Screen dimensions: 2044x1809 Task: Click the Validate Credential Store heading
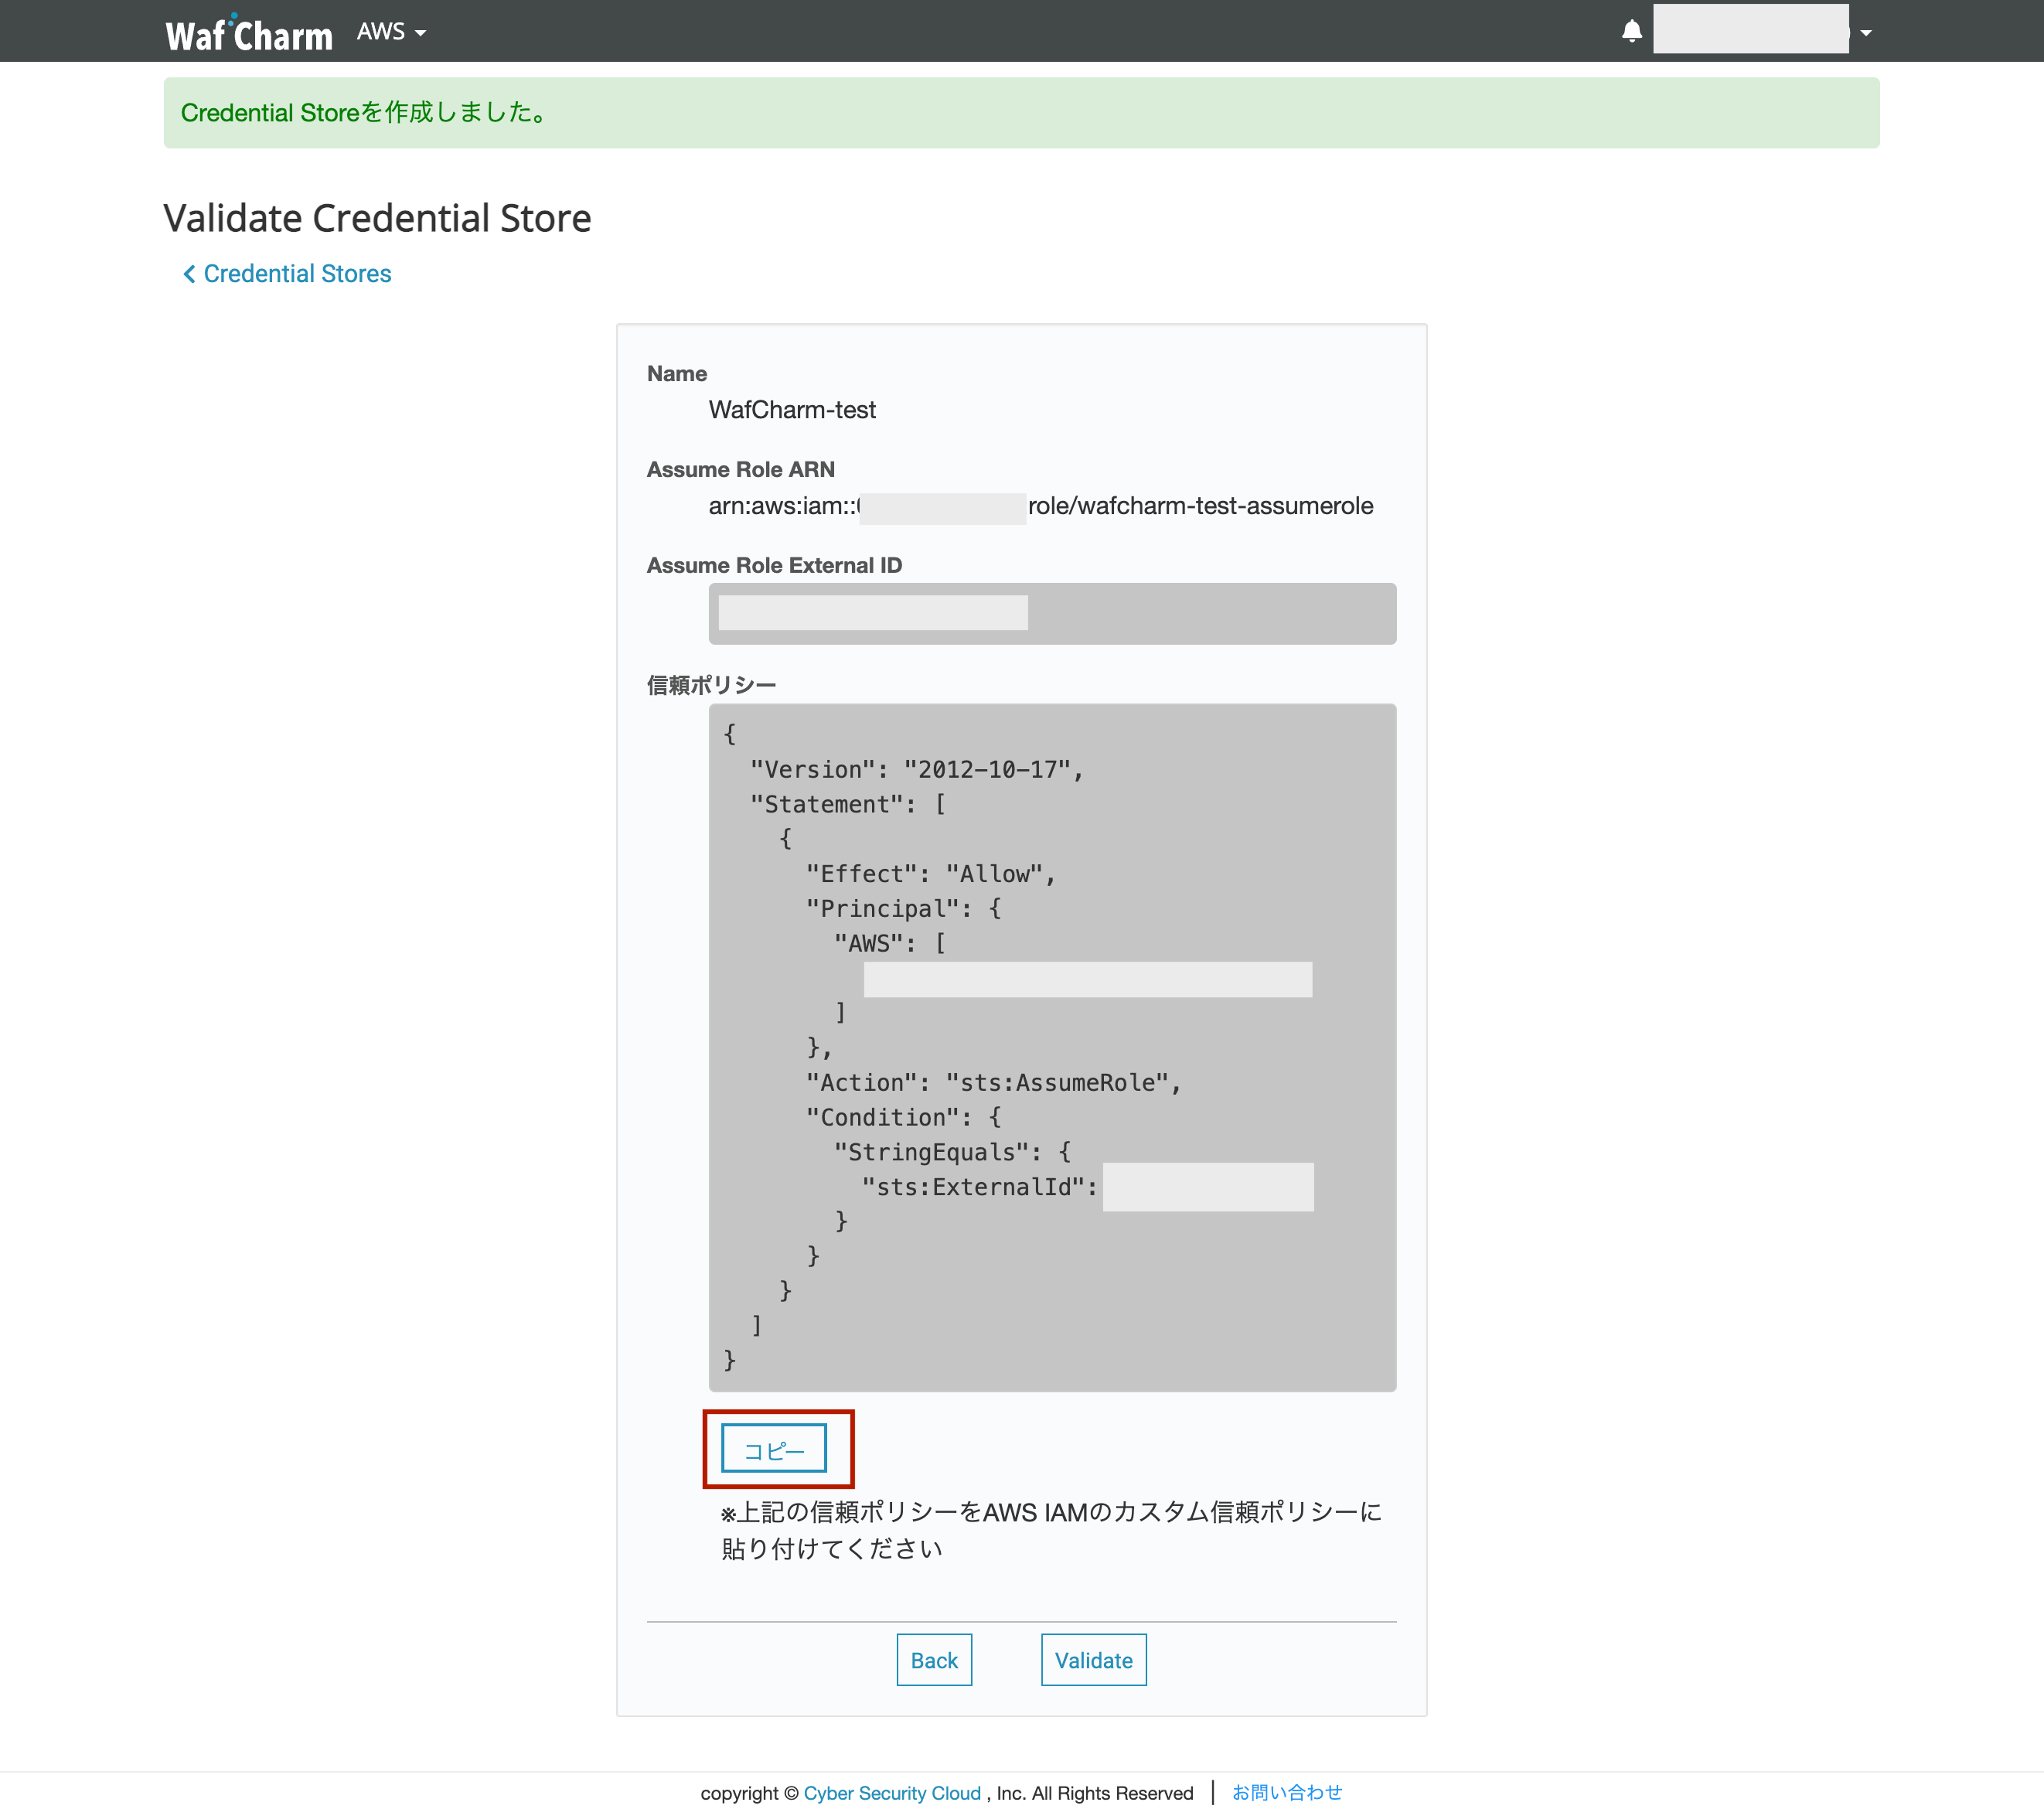(377, 218)
